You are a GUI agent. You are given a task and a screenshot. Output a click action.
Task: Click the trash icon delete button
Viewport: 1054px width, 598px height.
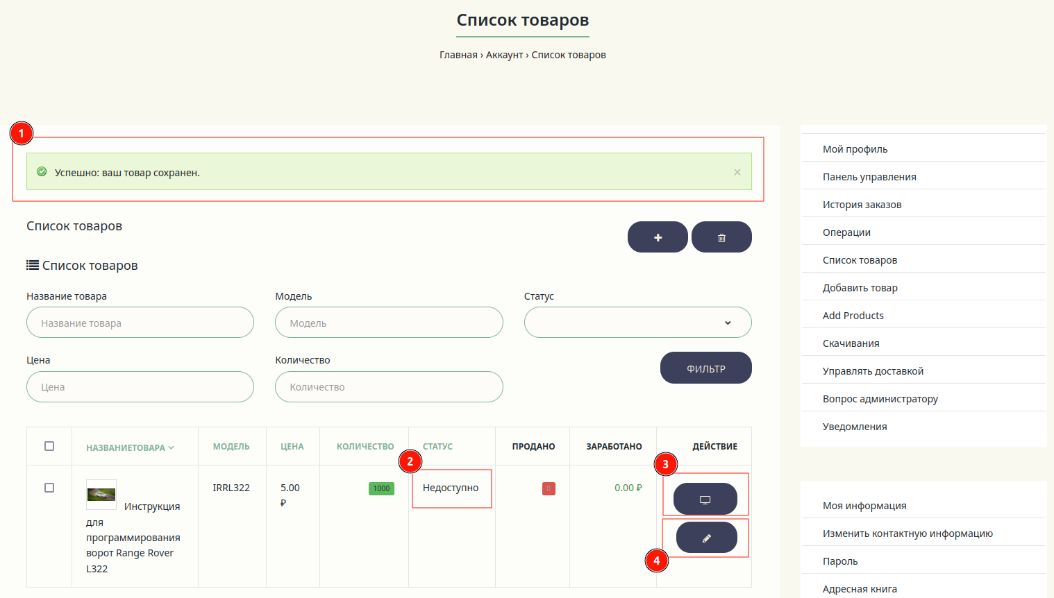(721, 237)
